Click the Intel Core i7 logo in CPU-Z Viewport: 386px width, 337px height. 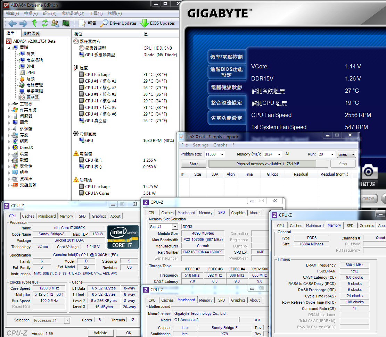pyautogui.click(x=123, y=237)
